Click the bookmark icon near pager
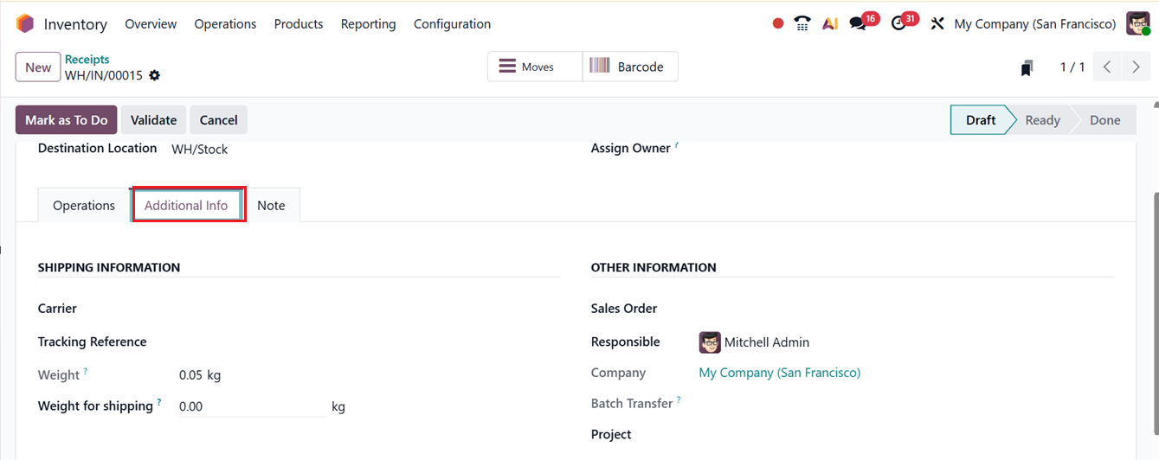 click(x=1027, y=67)
